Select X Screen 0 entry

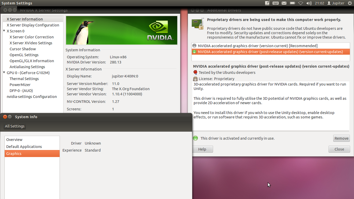pyautogui.click(x=16, y=31)
